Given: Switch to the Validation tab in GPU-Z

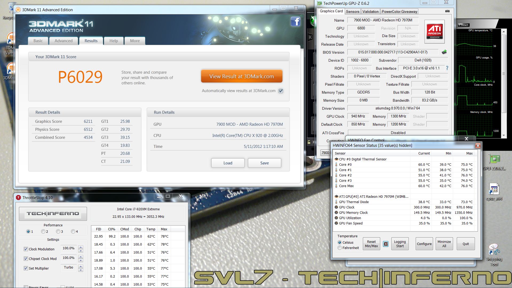Looking at the screenshot, I should [x=370, y=11].
